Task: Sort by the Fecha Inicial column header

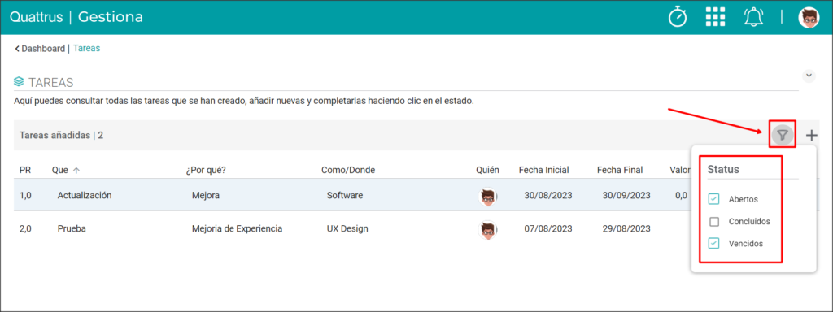Action: coord(544,171)
